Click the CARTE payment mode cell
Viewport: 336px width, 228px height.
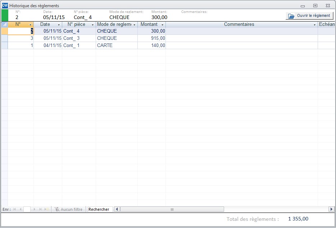pos(117,45)
